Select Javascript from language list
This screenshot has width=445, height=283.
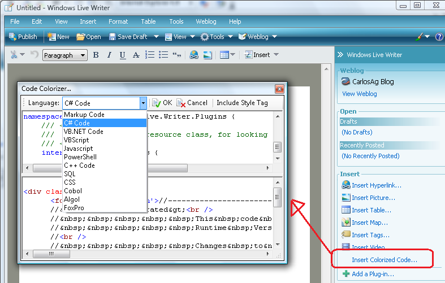pos(105,149)
